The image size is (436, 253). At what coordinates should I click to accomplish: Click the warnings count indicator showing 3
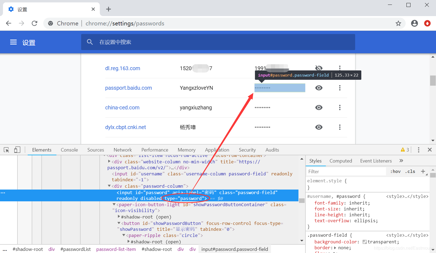[405, 150]
